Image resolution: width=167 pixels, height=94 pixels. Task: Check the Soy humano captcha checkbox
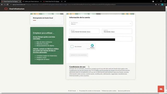pyautogui.click(x=72, y=46)
